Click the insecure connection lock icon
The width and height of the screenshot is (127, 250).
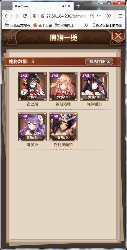click(x=43, y=16)
